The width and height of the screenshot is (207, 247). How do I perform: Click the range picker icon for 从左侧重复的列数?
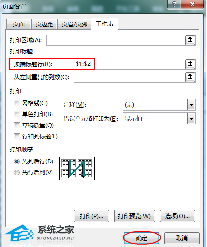190,77
